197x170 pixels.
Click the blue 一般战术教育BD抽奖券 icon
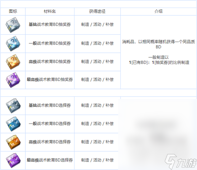pos(13,43)
